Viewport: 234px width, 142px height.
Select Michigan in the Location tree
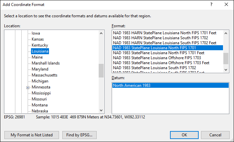(40, 81)
